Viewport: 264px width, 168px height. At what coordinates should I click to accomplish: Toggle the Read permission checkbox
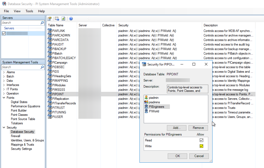(x=201, y=140)
